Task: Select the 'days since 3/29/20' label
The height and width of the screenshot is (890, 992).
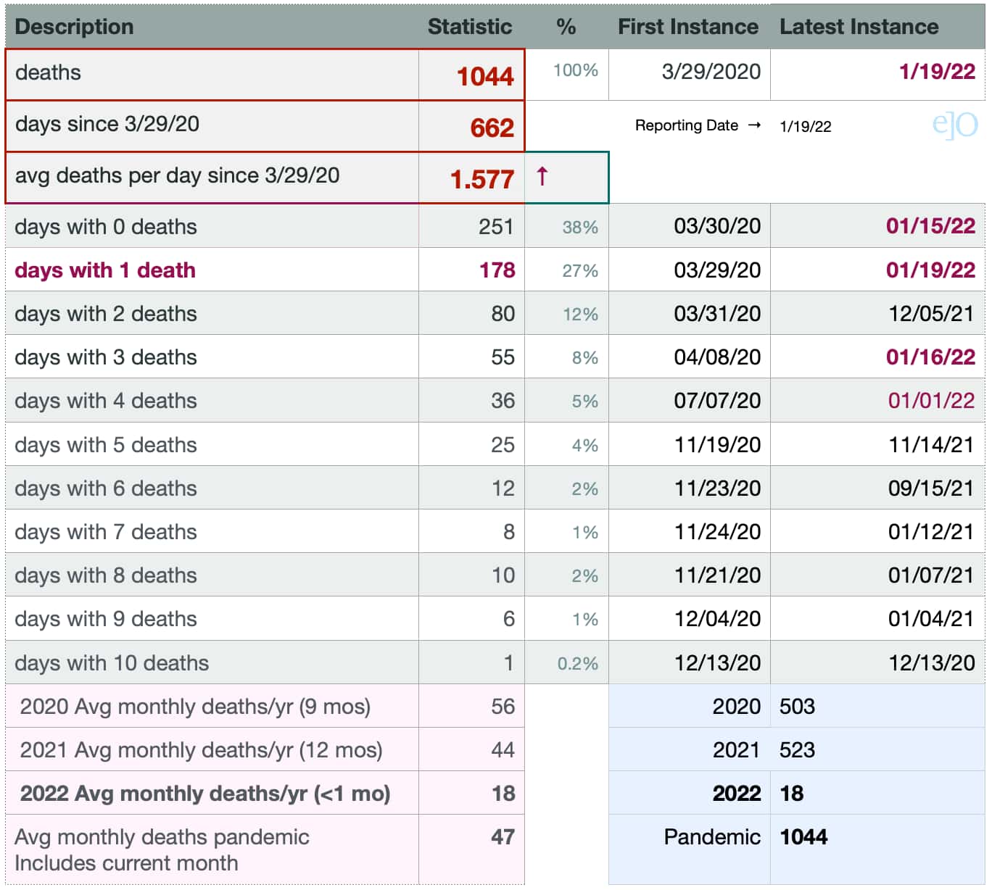Action: tap(107, 124)
